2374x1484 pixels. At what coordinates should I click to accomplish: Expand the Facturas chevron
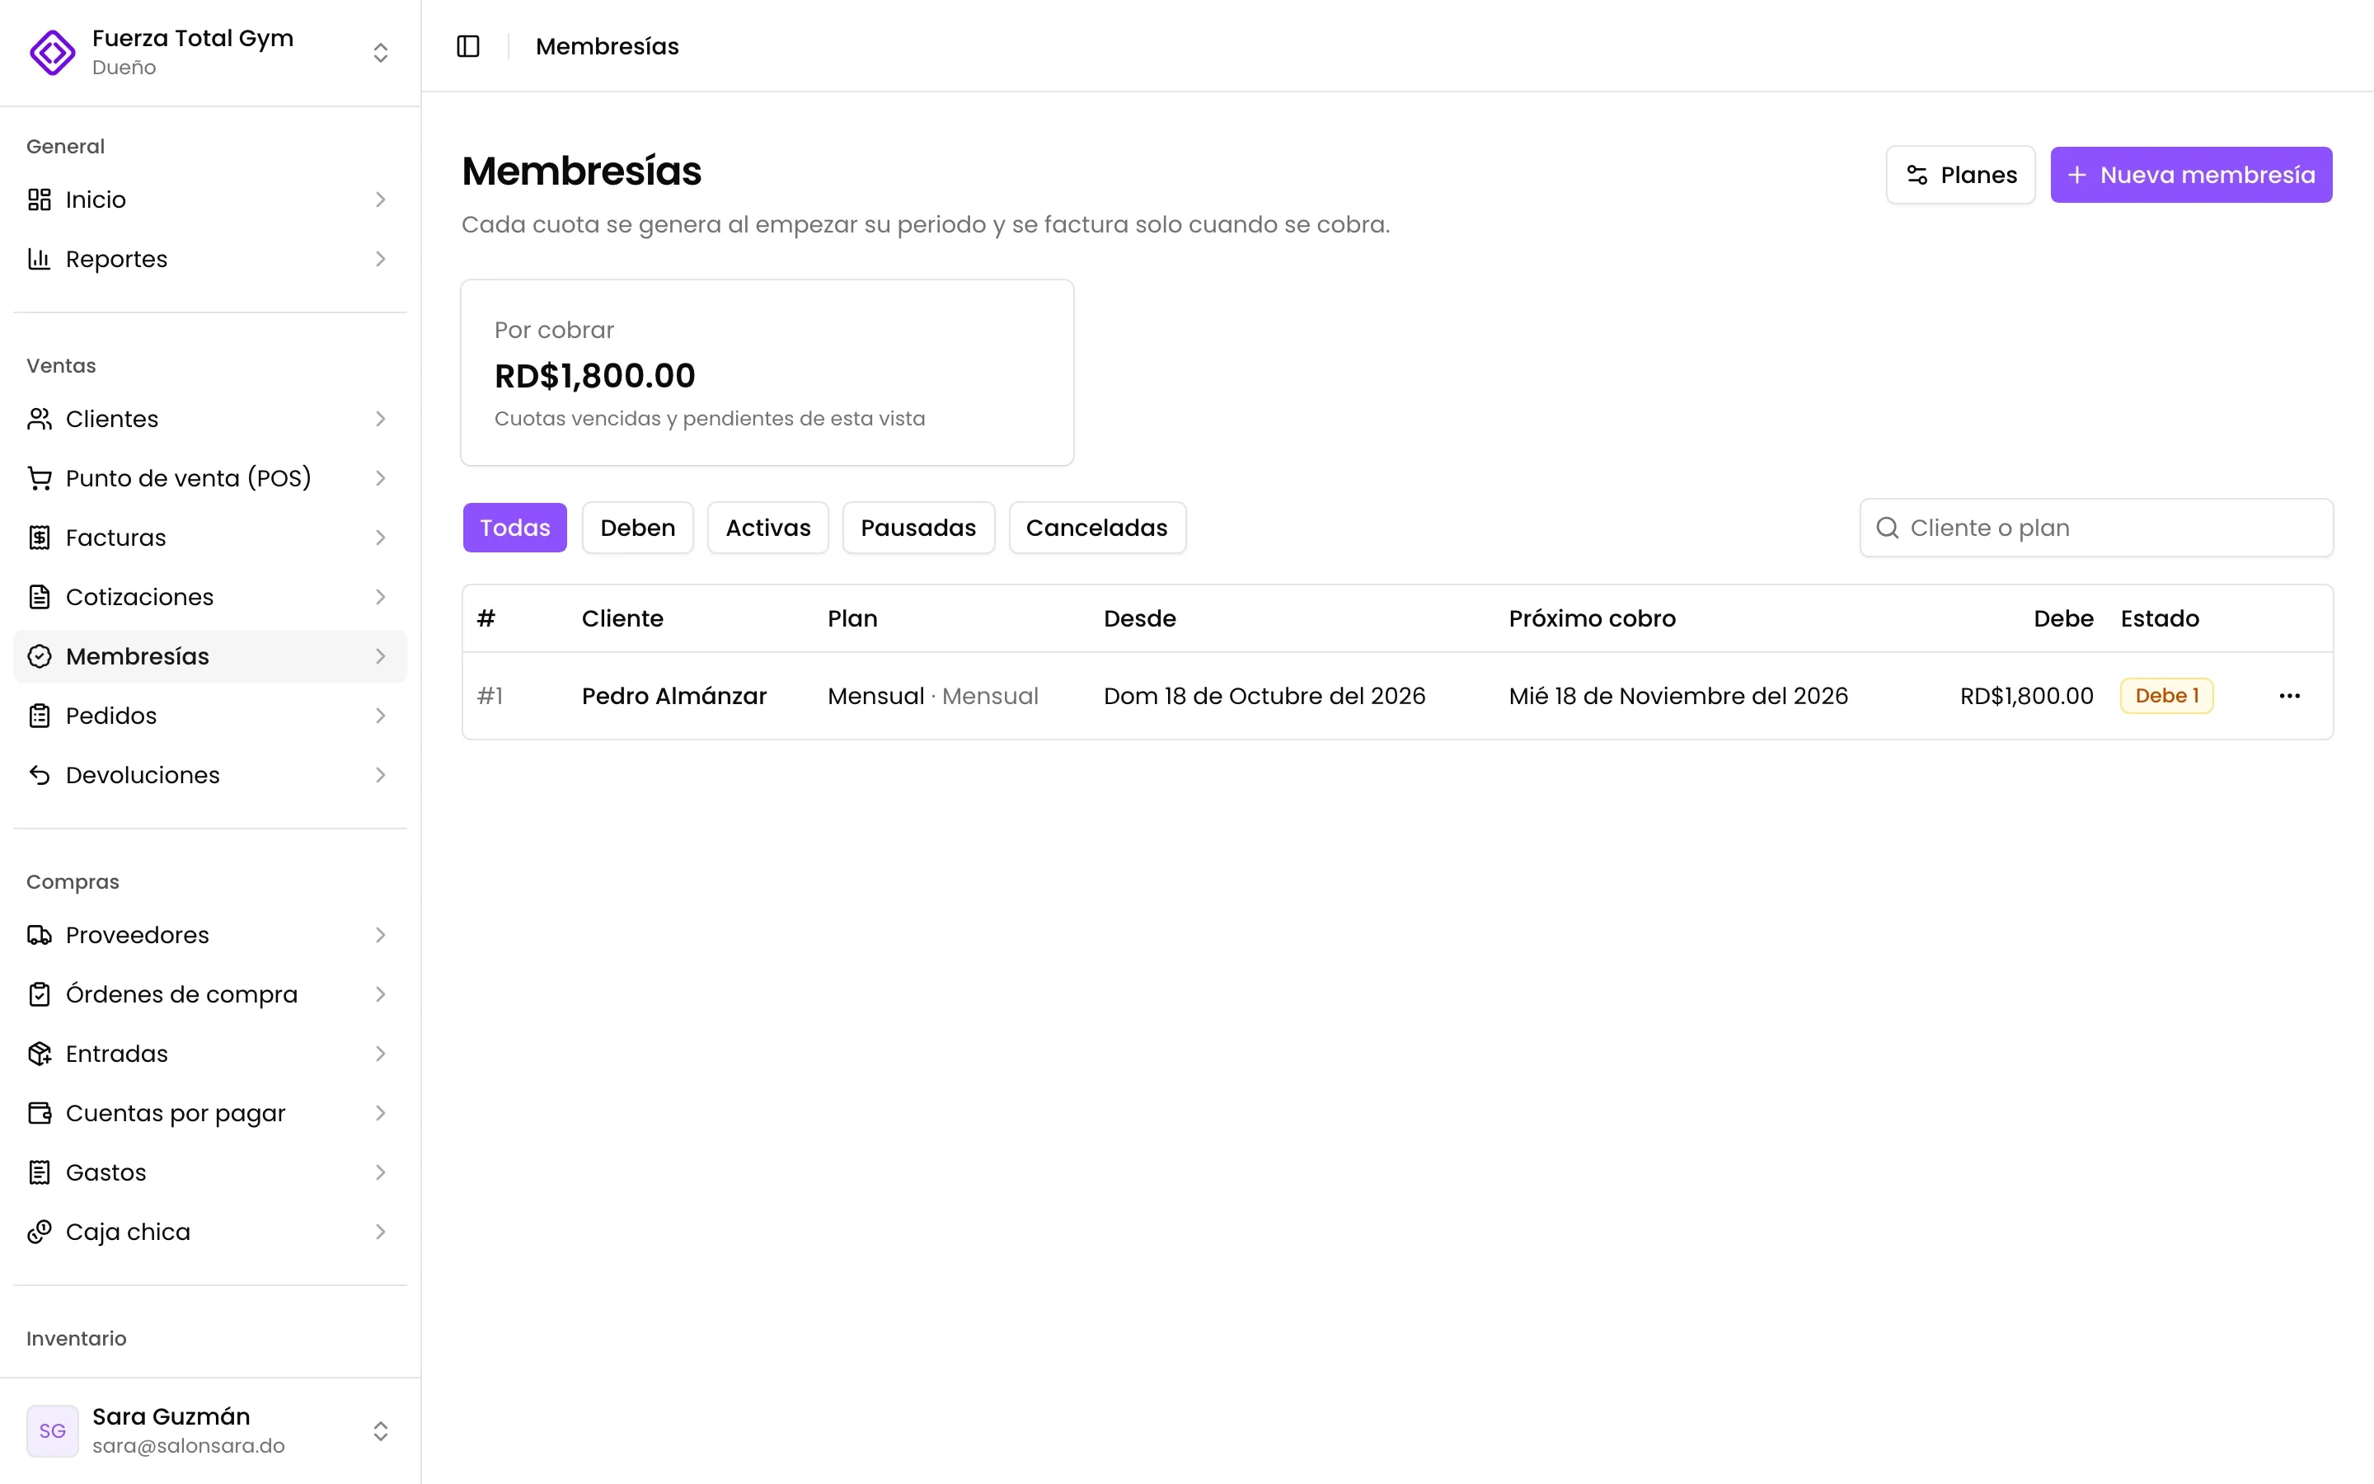[381, 538]
